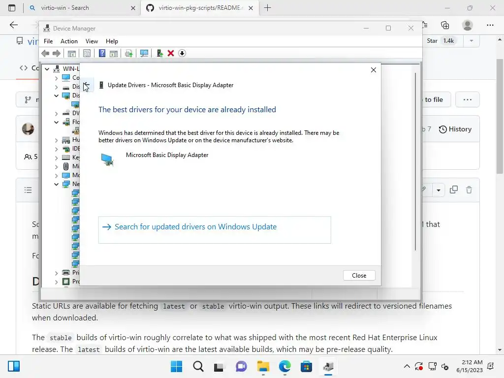Open the Action menu in Device Manager

pyautogui.click(x=69, y=41)
